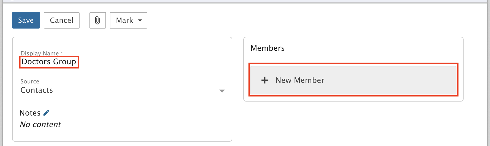Edit notes with the pencil icon
490x146 pixels.
coord(47,113)
